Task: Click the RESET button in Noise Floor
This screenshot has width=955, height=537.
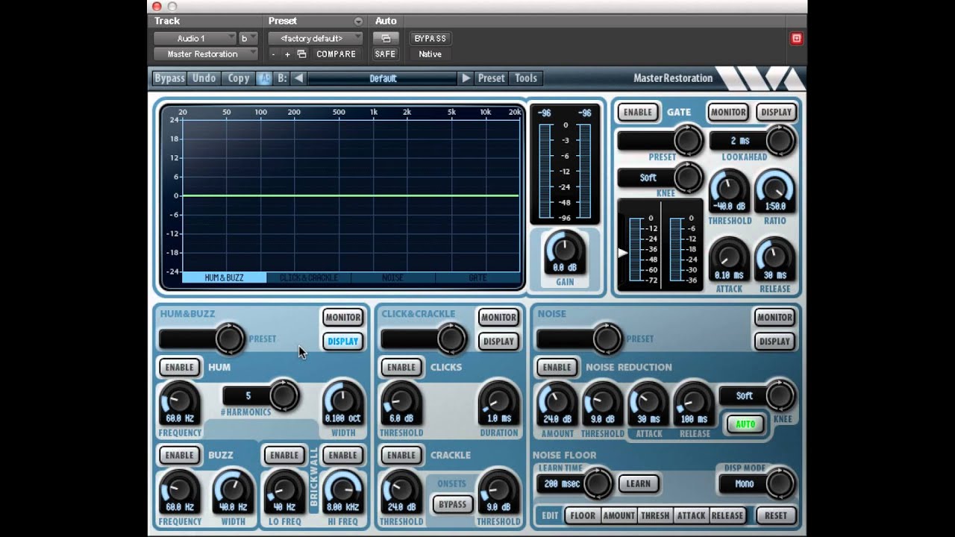Action: [x=776, y=515]
